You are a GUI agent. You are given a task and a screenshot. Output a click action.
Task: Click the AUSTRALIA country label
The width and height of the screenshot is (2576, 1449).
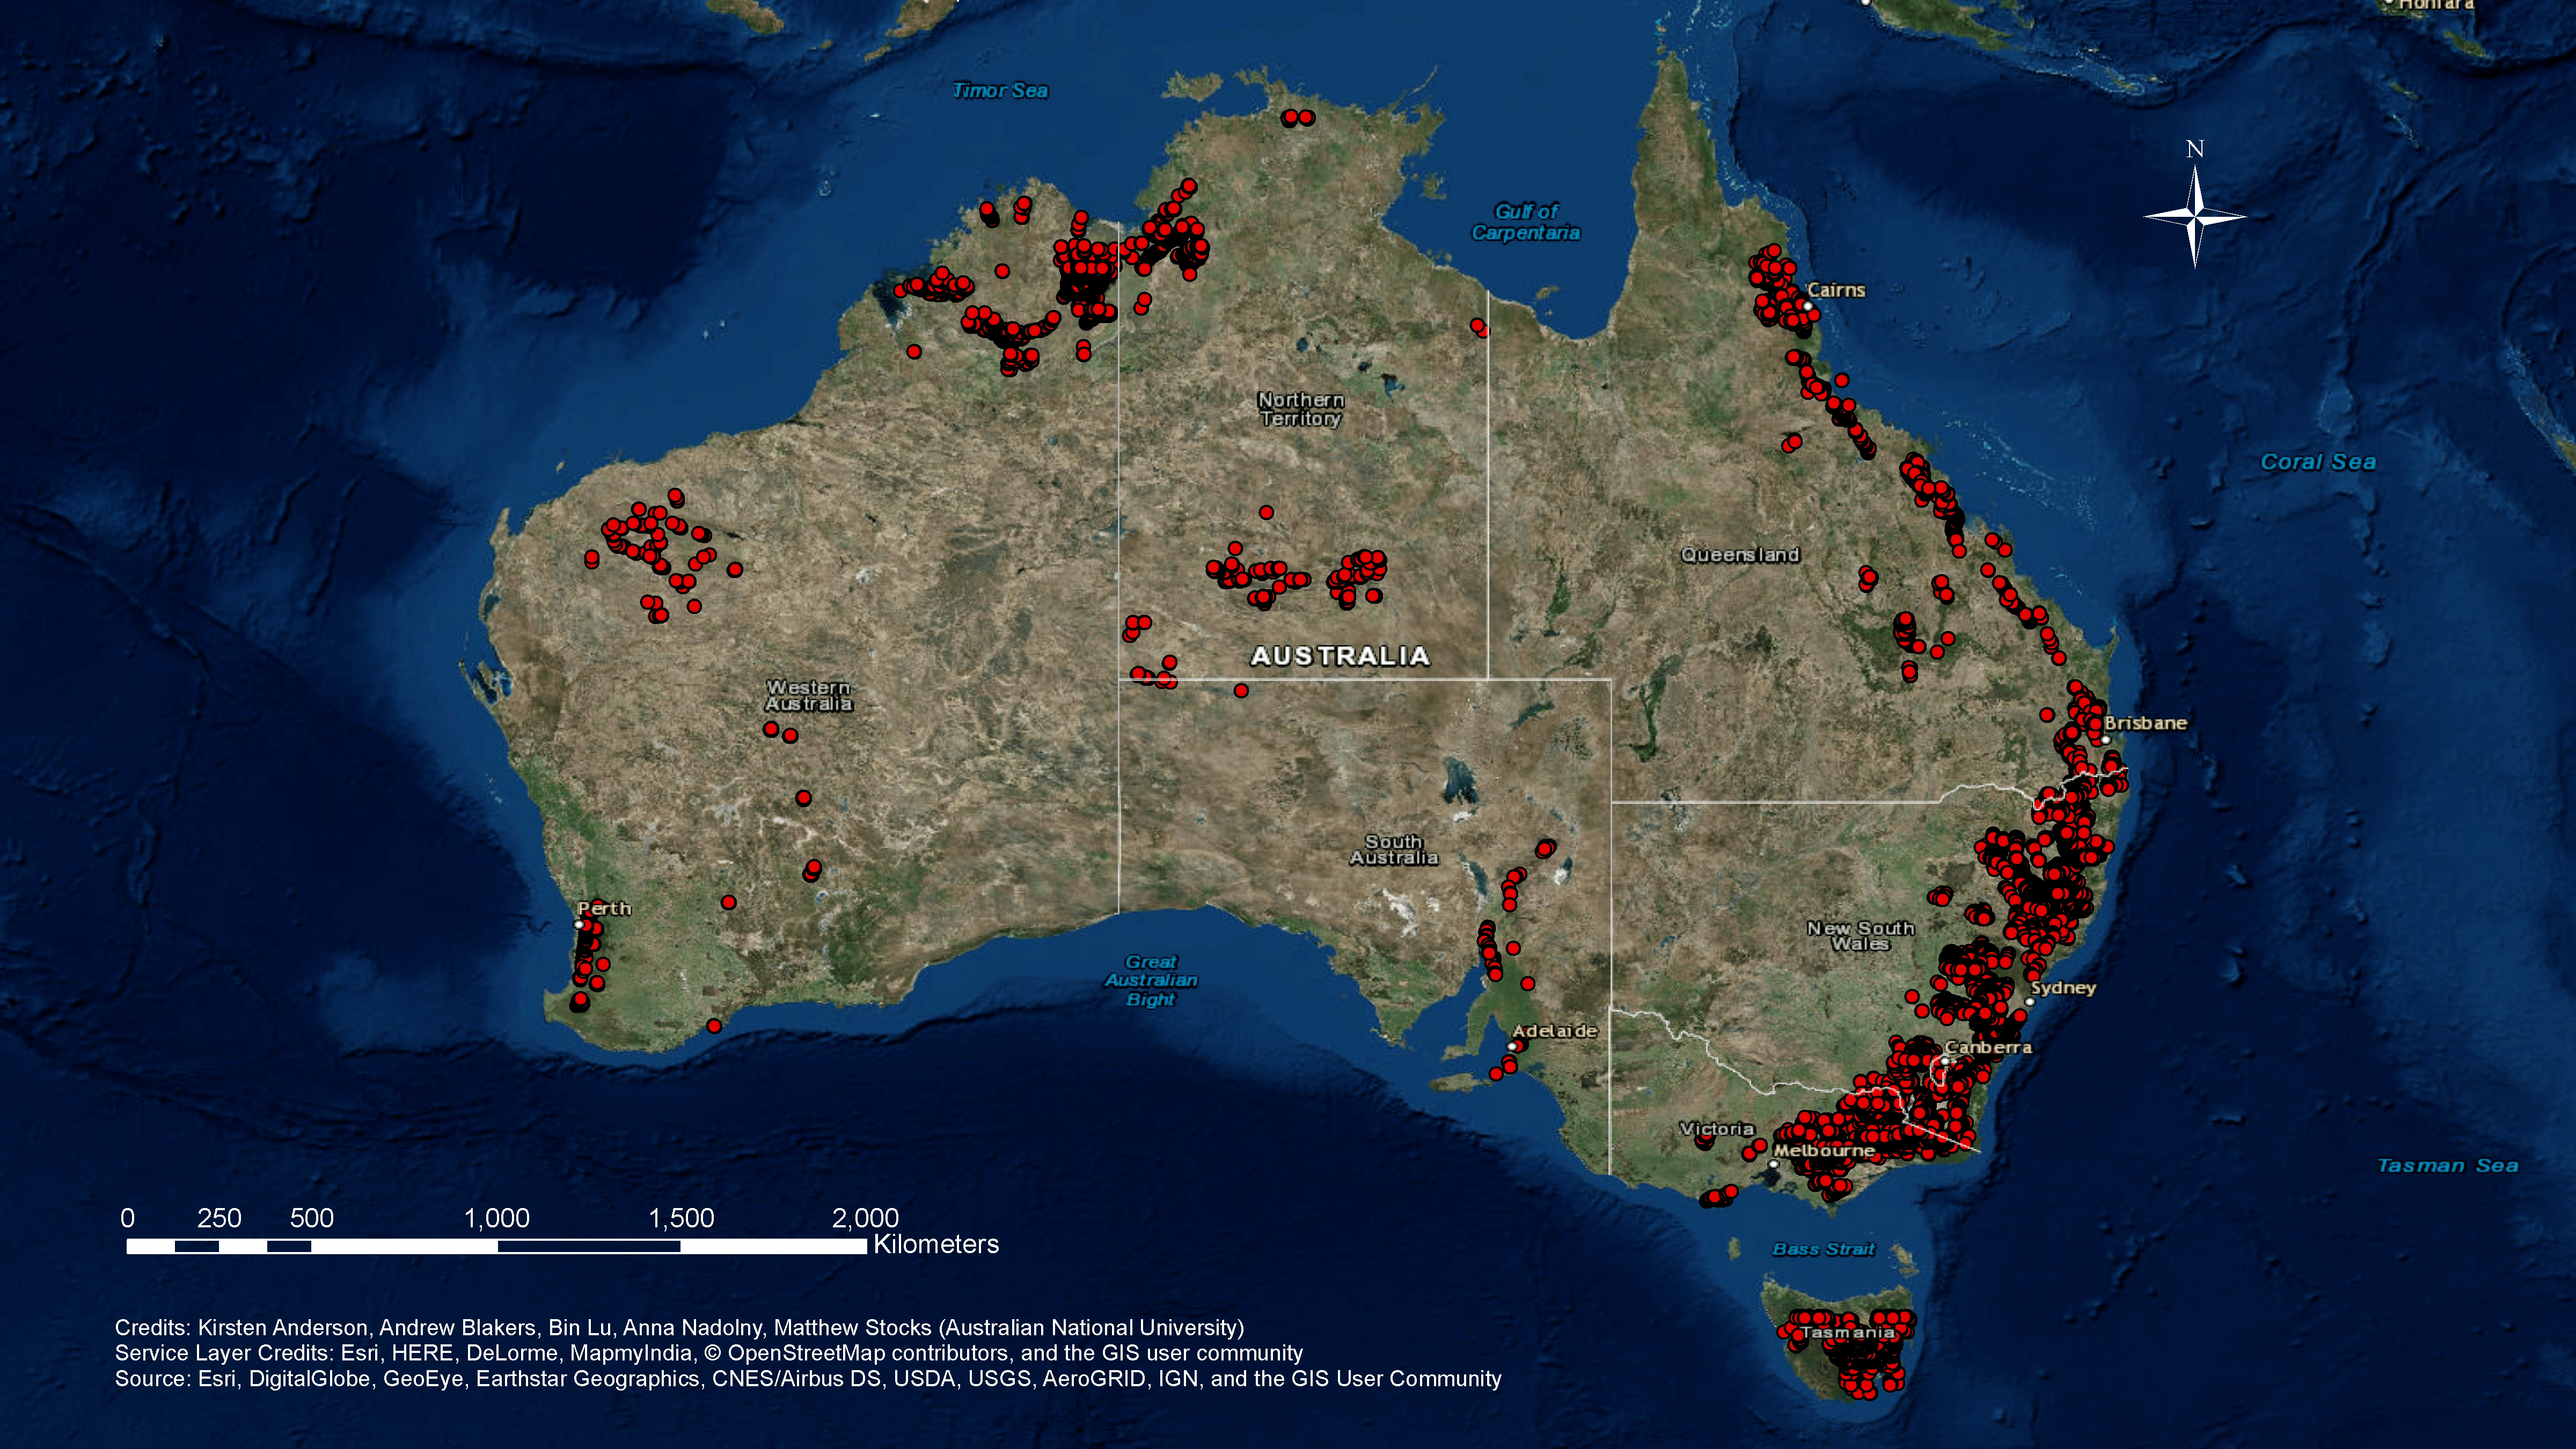[1340, 656]
